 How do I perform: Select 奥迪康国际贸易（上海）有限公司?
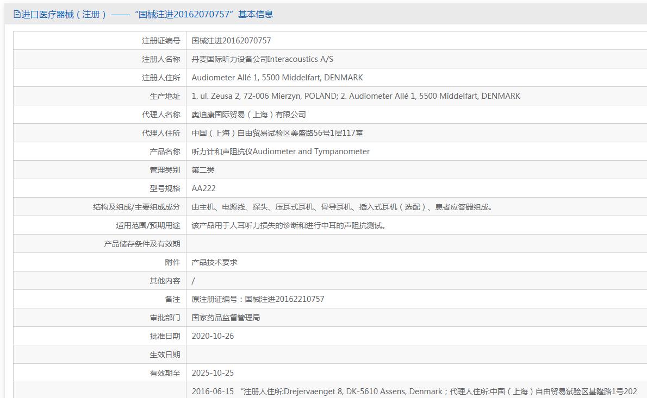tap(248, 115)
